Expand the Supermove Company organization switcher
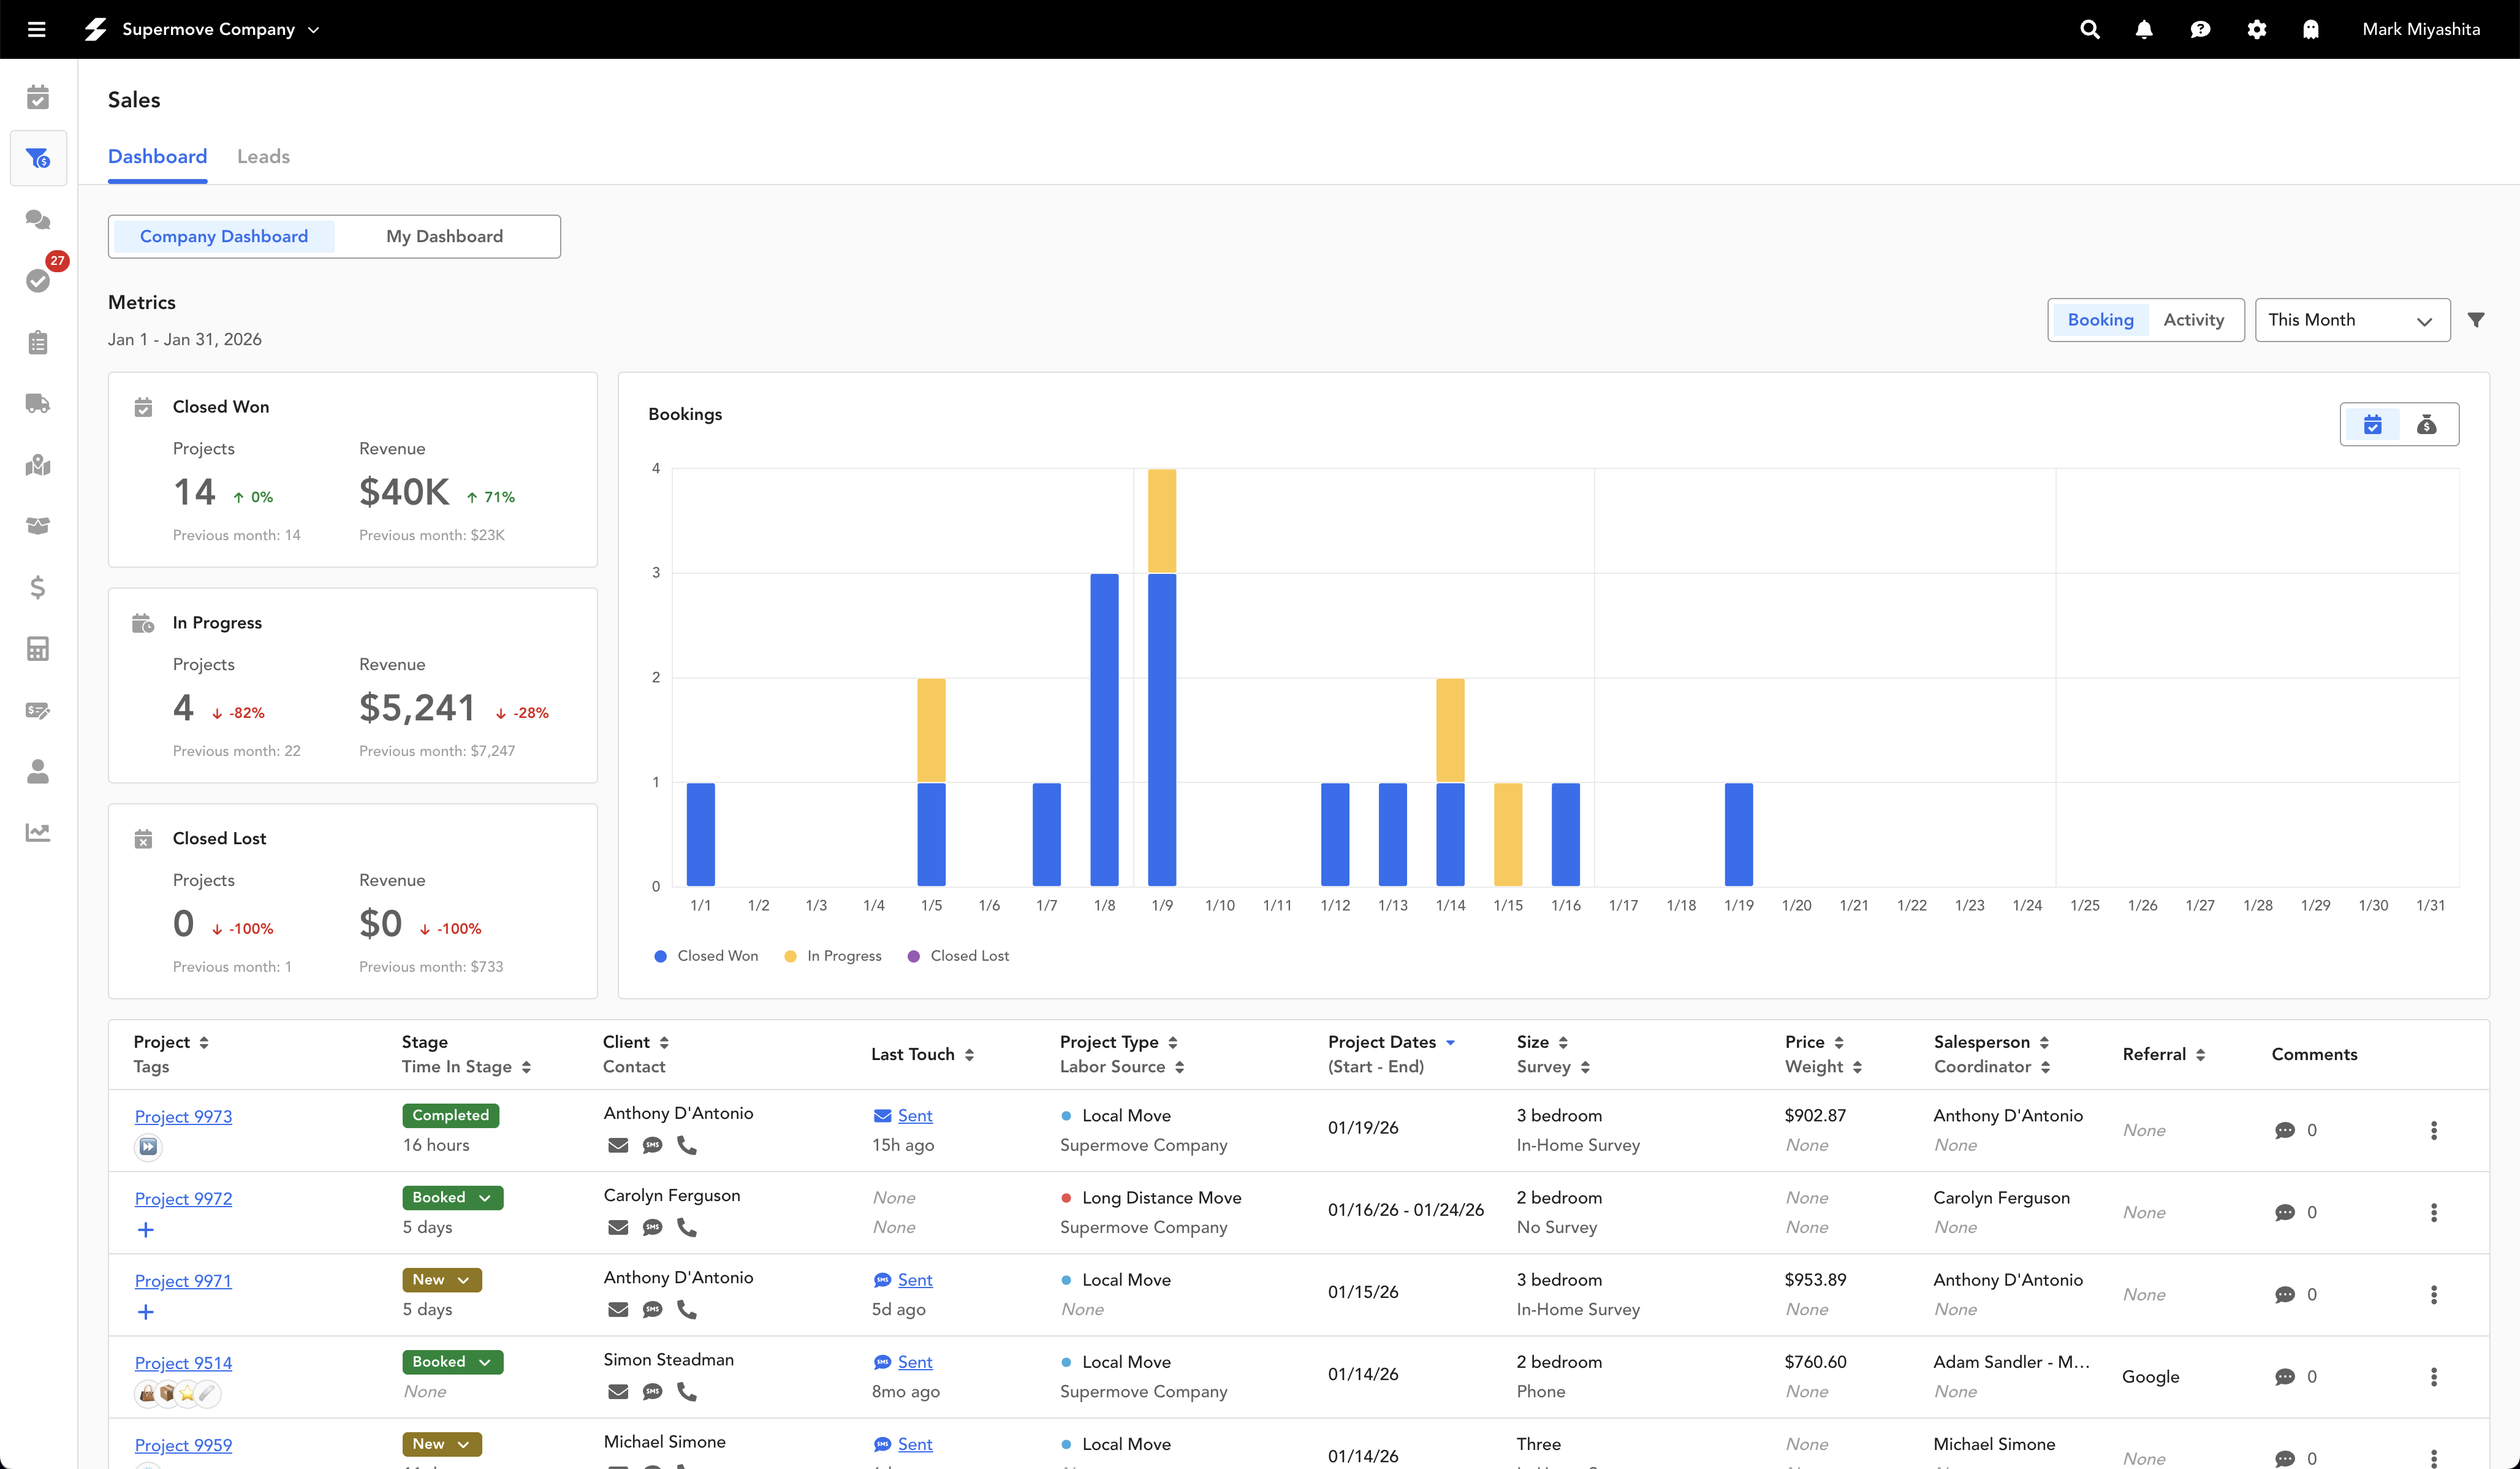The width and height of the screenshot is (2520, 1469). coord(219,29)
